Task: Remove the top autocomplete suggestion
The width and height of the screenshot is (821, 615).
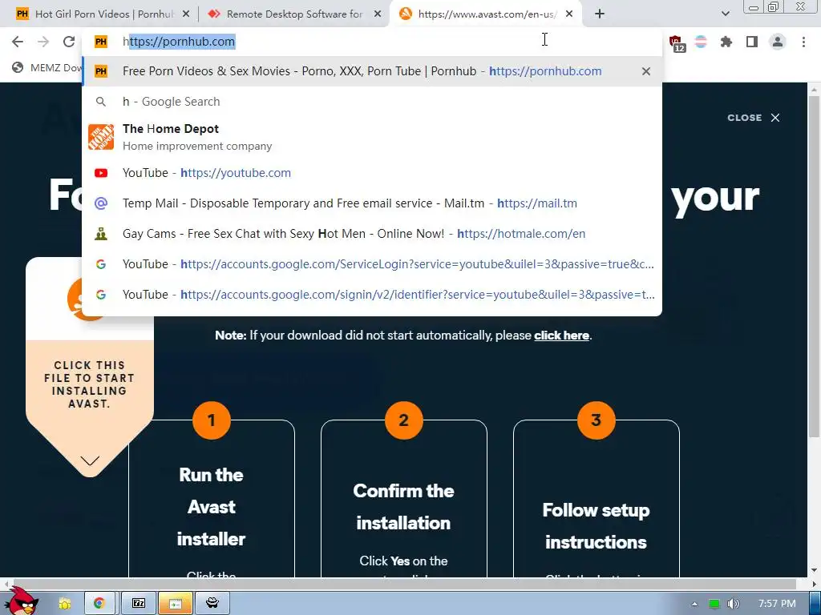Action: click(646, 71)
